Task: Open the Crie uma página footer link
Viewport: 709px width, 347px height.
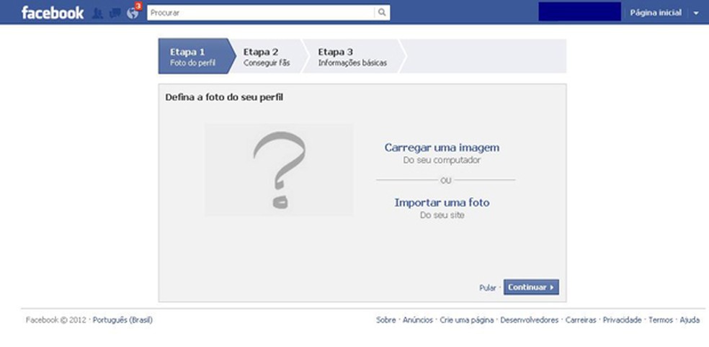Action: click(x=467, y=320)
